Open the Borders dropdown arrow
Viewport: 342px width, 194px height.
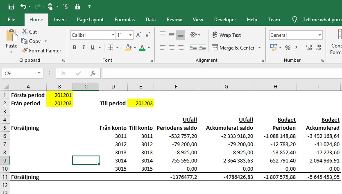(x=117, y=47)
